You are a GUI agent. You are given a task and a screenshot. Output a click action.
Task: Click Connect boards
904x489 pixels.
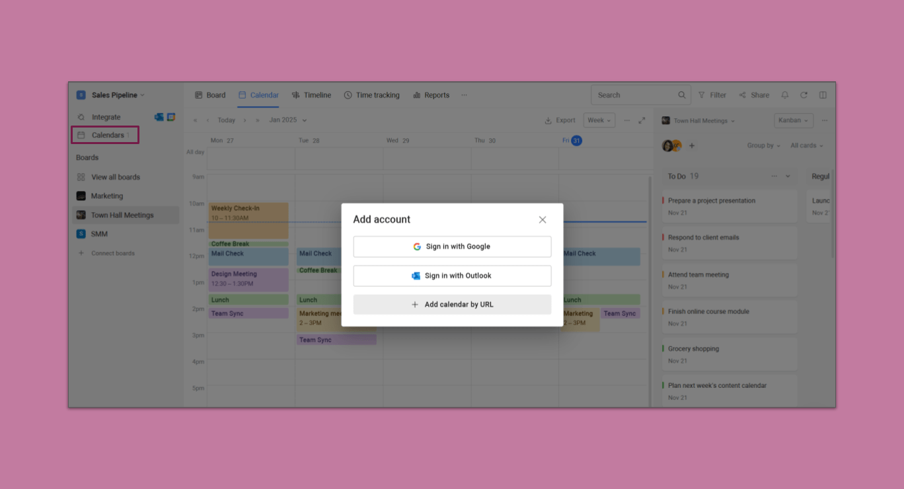(112, 253)
